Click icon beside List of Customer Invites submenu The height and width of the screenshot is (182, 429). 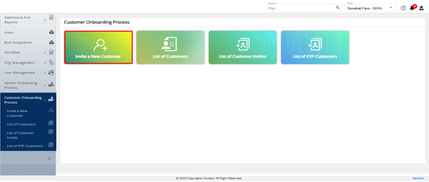point(50,132)
